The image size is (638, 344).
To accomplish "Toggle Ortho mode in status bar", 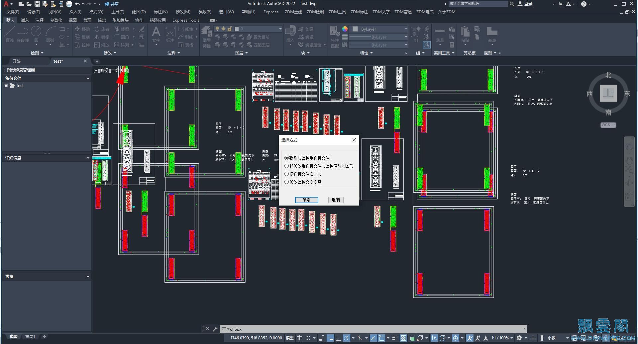I will pyautogui.click(x=338, y=338).
